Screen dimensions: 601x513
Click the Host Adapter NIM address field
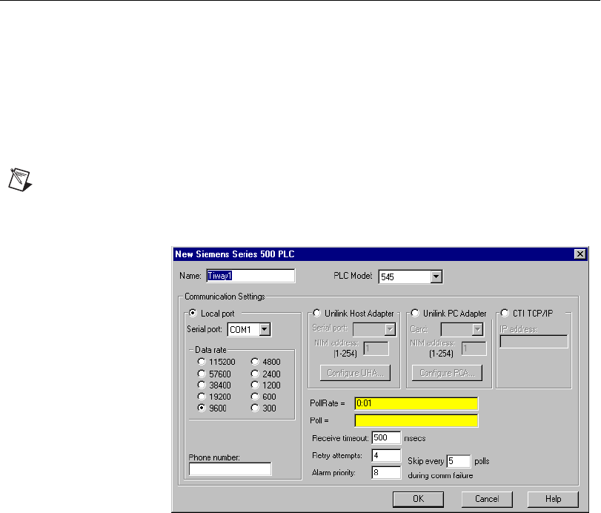376,348
